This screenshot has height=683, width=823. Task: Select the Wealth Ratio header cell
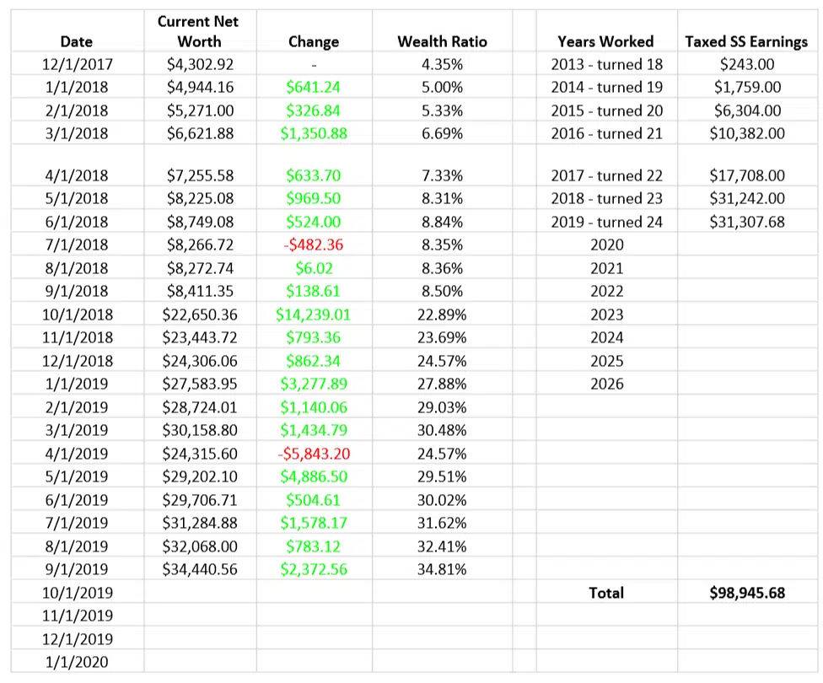442,41
